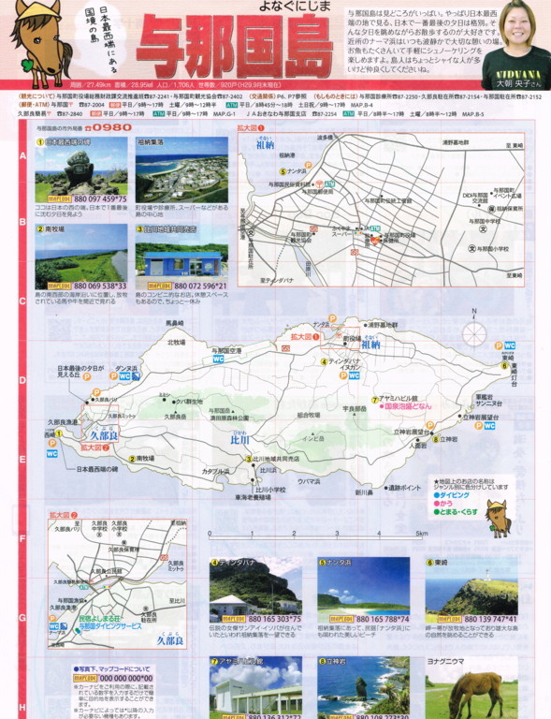Open the 祖納集落 aerial photo
This screenshot has width=551, height=719.
181,170
